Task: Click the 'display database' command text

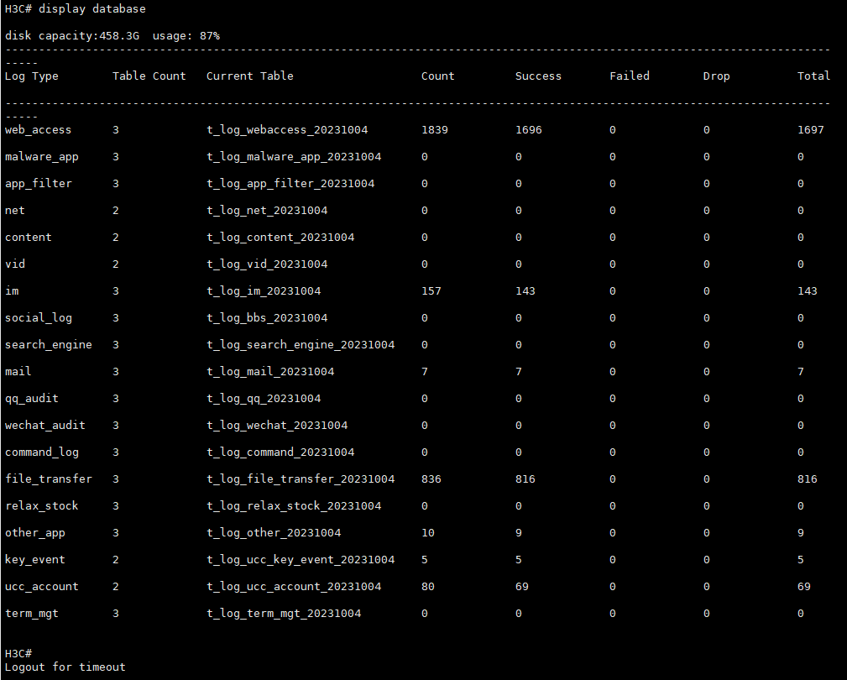Action: coord(91,9)
